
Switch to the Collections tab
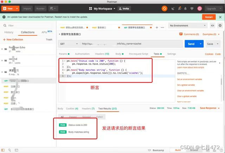[28, 32]
